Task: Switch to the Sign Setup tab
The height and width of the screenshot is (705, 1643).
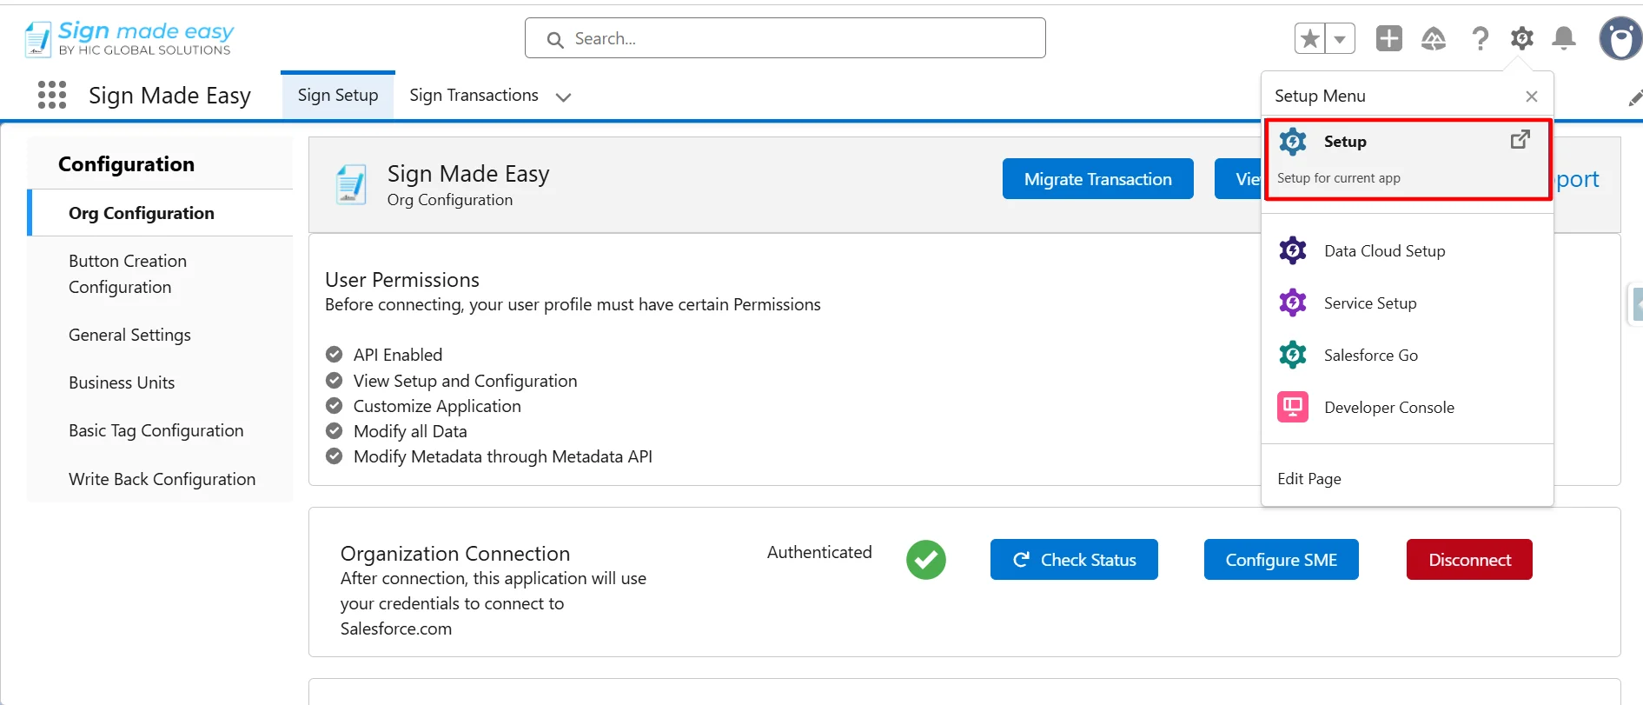Action: pyautogui.click(x=338, y=96)
